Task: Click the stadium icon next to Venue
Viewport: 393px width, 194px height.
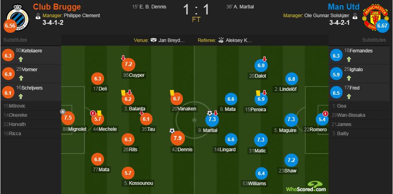Action: click(x=154, y=40)
